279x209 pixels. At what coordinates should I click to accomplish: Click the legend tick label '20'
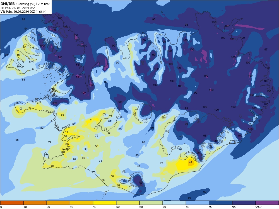[x=48, y=207]
